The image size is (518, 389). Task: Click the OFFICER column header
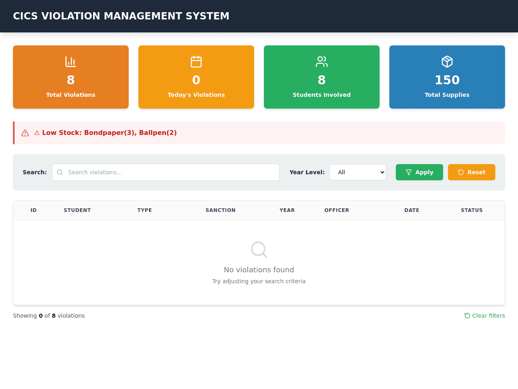click(337, 210)
